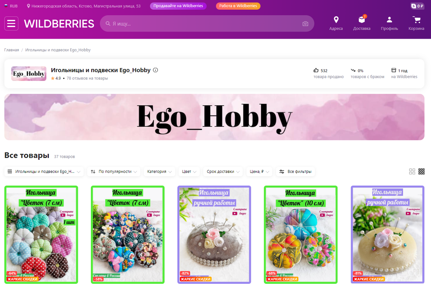Click the Продавайте на Wildberries button
The image size is (431, 286).
178,6
